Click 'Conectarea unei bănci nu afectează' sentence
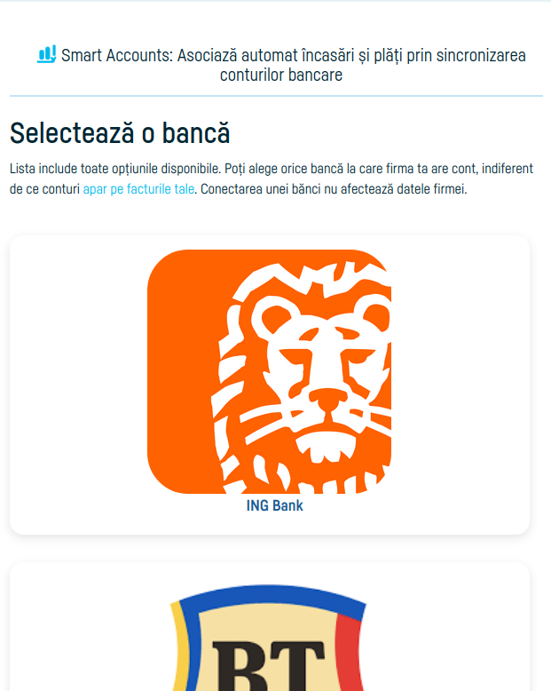551x691 pixels. coord(334,189)
